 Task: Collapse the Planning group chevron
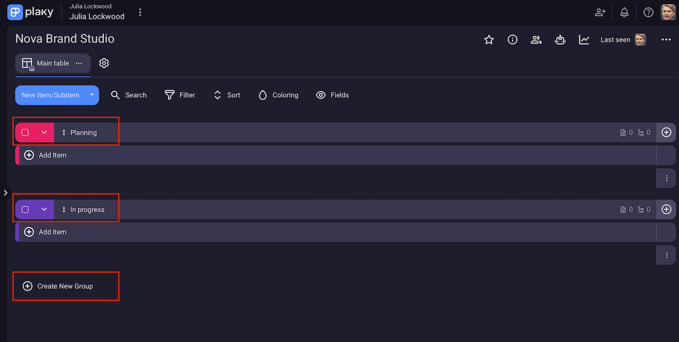[44, 133]
